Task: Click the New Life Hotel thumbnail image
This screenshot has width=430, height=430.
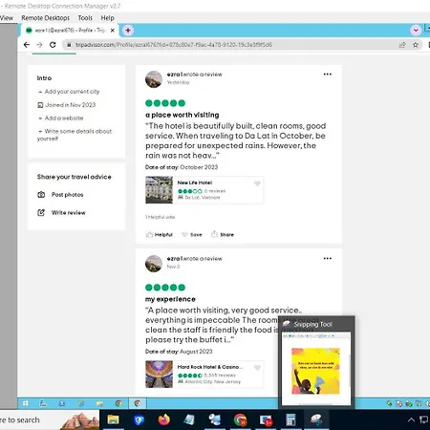Action: (x=159, y=190)
